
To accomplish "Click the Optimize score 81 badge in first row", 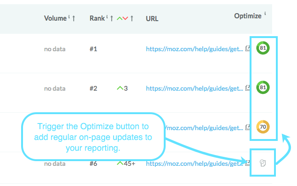I will click(263, 48).
